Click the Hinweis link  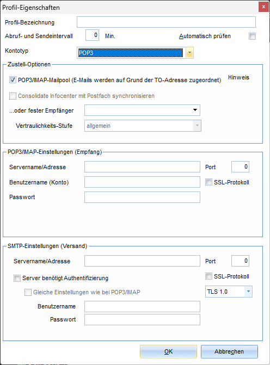coord(238,77)
